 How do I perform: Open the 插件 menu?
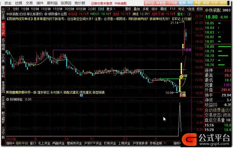(x=40, y=3)
